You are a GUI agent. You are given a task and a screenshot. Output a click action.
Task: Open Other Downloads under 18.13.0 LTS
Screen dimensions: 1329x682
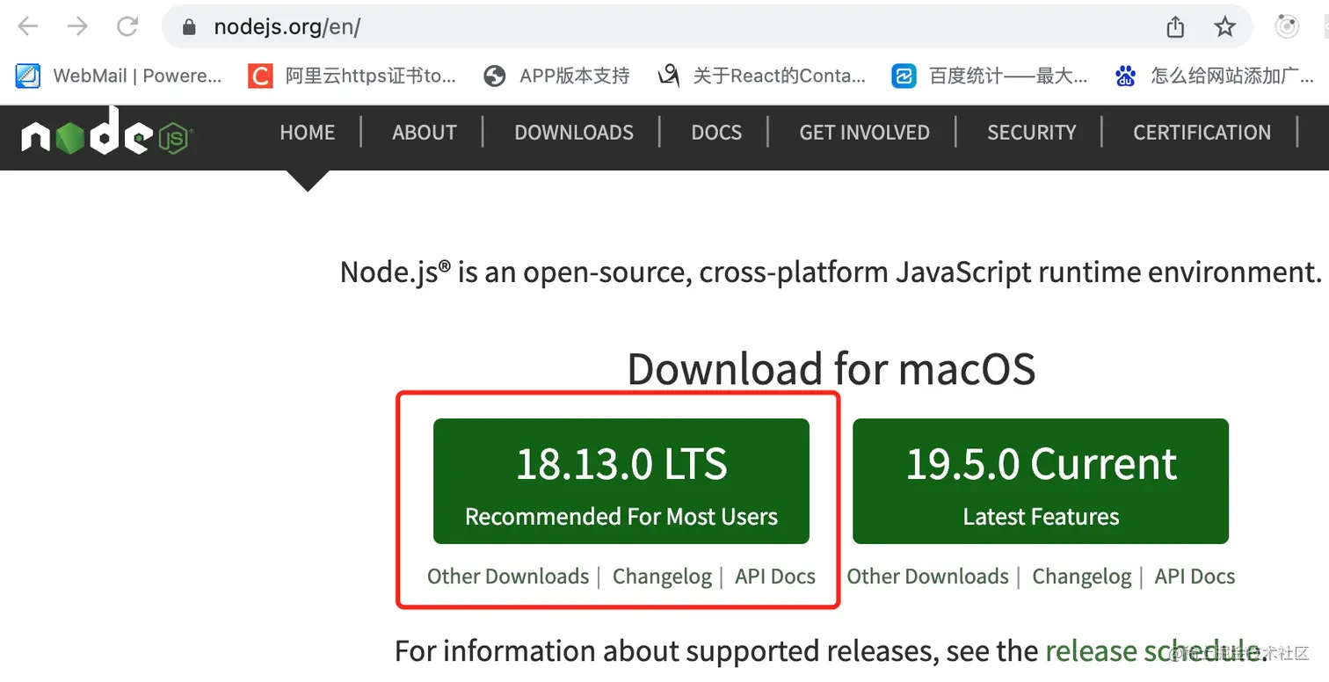pos(508,577)
